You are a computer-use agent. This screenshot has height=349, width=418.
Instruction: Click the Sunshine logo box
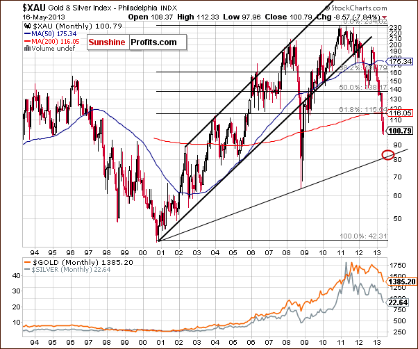tap(108, 42)
